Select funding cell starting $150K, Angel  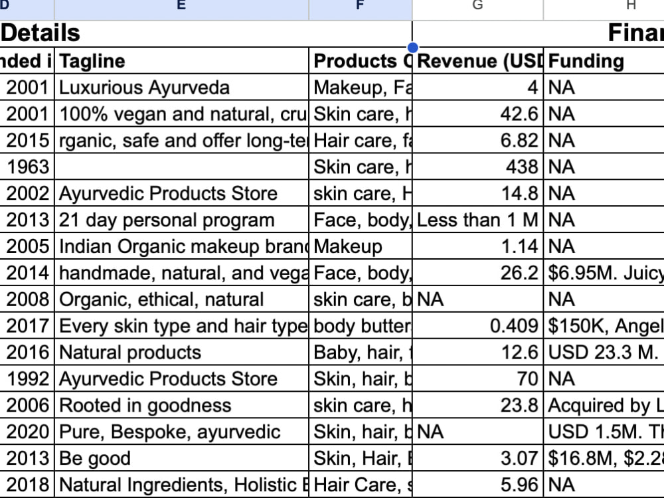point(604,325)
